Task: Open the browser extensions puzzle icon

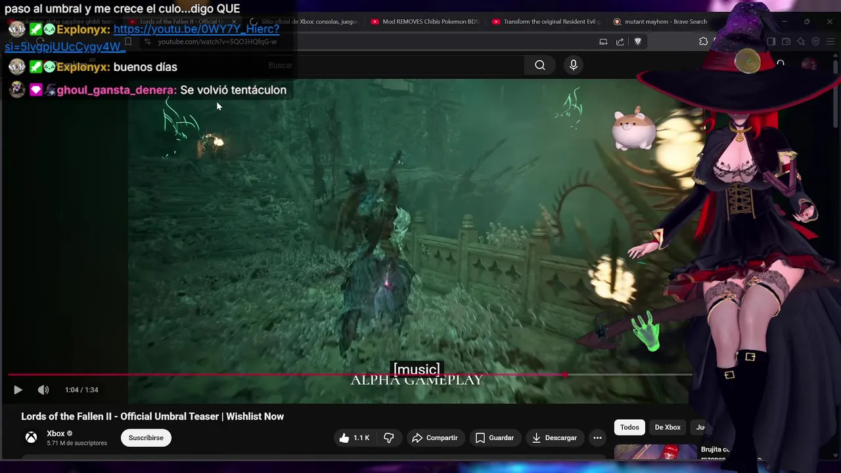Action: click(x=704, y=41)
